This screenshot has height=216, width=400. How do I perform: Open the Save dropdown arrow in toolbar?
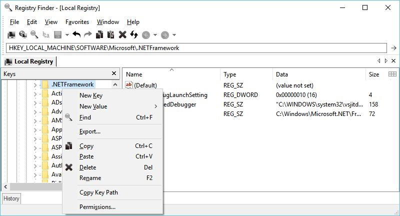66,35
